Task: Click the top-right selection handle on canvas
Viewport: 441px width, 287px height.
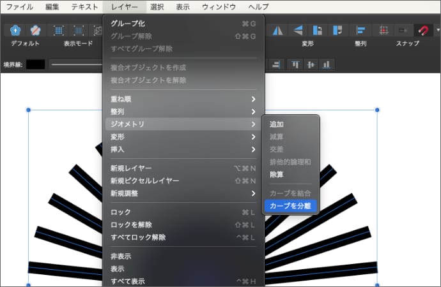Action: pyautogui.click(x=377, y=110)
